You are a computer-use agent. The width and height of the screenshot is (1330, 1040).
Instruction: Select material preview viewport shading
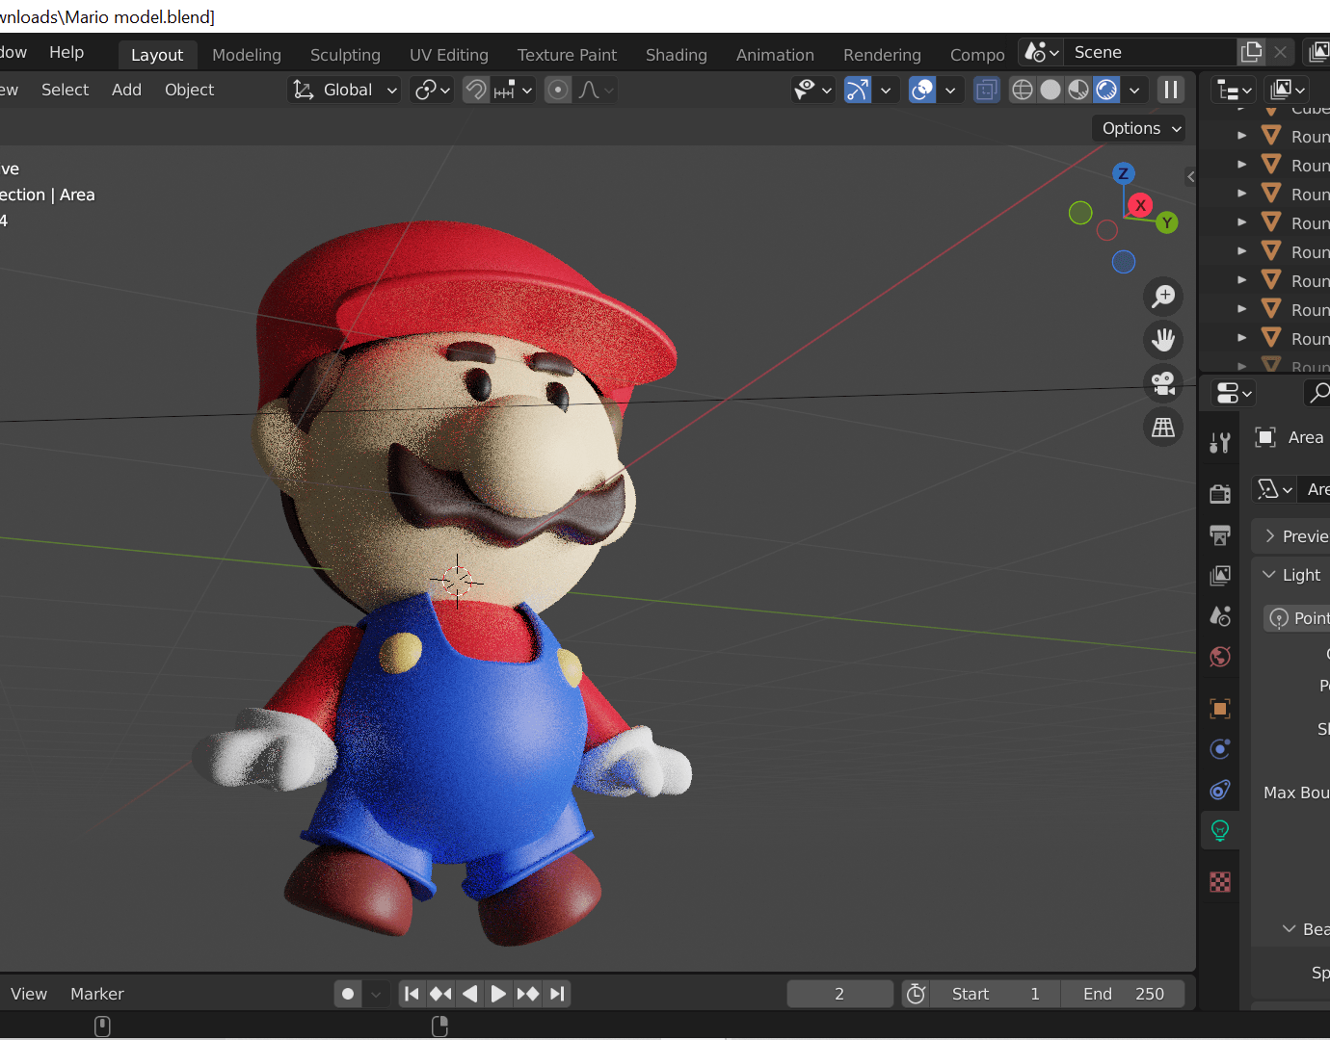pos(1078,90)
